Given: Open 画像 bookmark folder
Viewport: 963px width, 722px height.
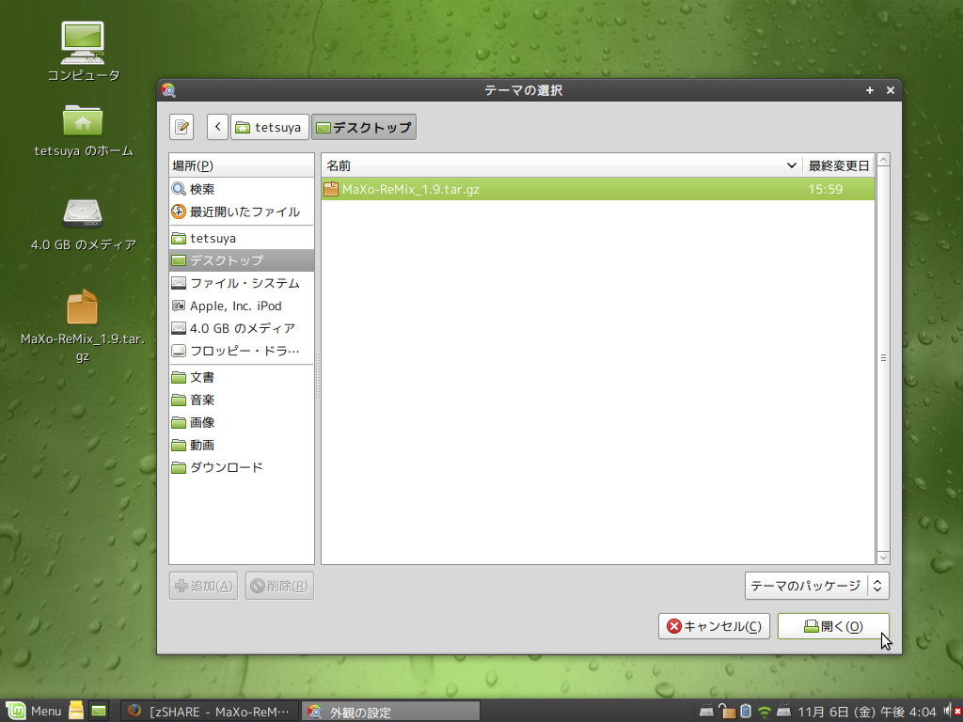Looking at the screenshot, I should coord(242,422).
